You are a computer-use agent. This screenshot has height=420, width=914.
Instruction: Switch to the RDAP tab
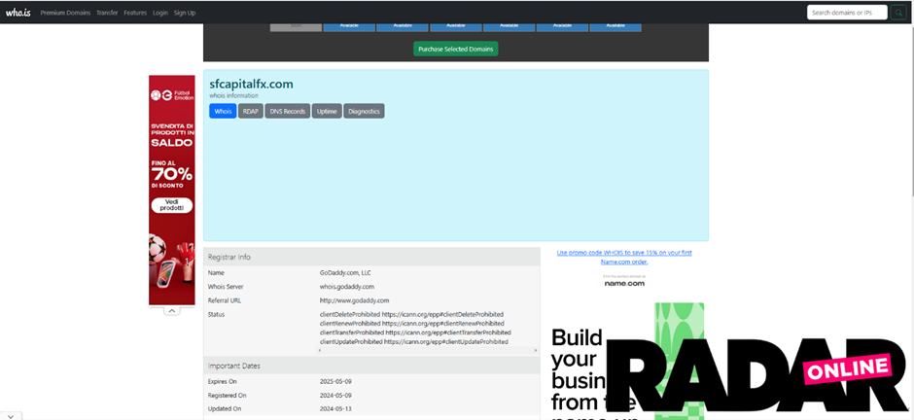click(251, 111)
